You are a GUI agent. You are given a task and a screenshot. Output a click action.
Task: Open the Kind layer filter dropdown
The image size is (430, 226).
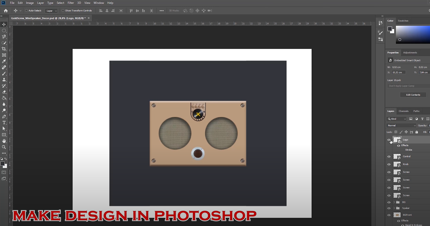(396, 119)
